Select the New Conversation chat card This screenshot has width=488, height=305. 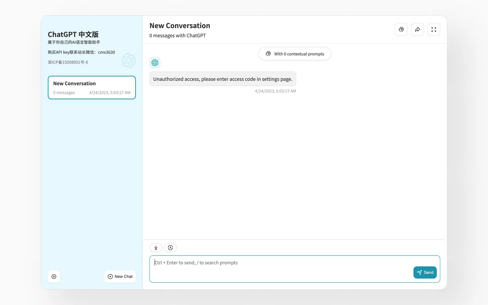click(x=92, y=87)
